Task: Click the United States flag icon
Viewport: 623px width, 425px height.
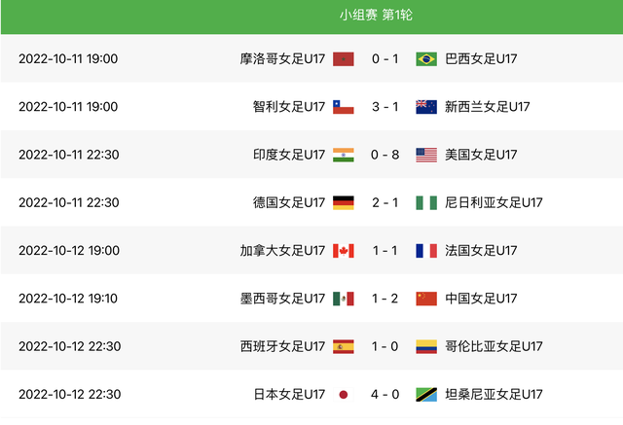Action: (426, 155)
